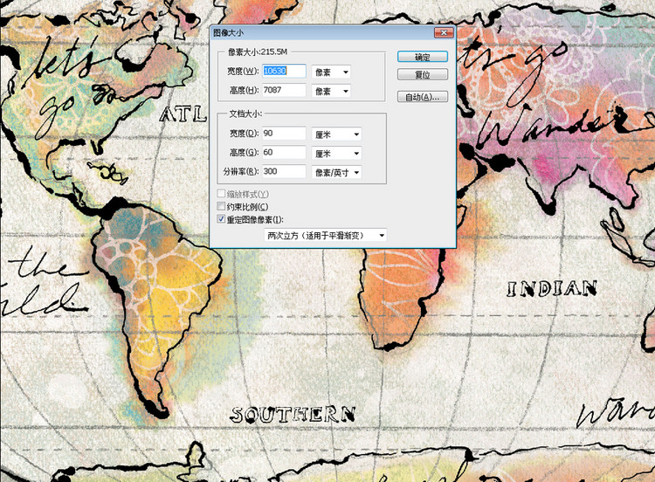Expand the document width 厘米 dropdown
Image resolution: width=655 pixels, height=482 pixels.
[x=336, y=134]
